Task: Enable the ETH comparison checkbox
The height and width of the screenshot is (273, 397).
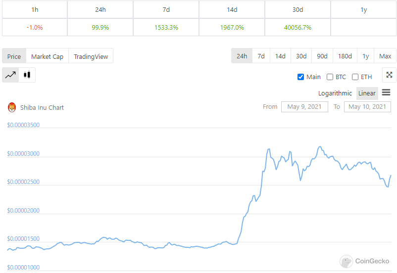Action: click(x=355, y=77)
